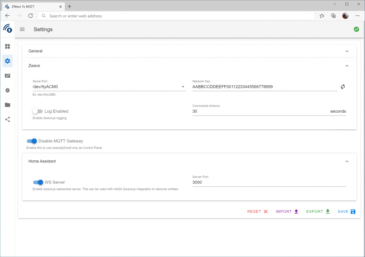Toggle the Log Enabled switch
The height and width of the screenshot is (257, 365).
[37, 111]
